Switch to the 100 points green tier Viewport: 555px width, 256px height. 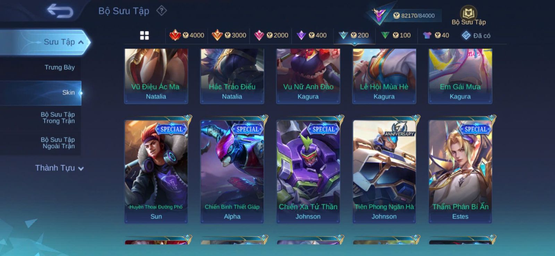[x=396, y=35]
